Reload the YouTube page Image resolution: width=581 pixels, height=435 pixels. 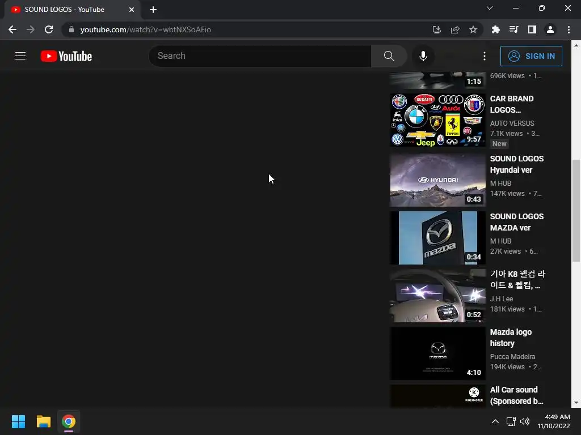[49, 29]
